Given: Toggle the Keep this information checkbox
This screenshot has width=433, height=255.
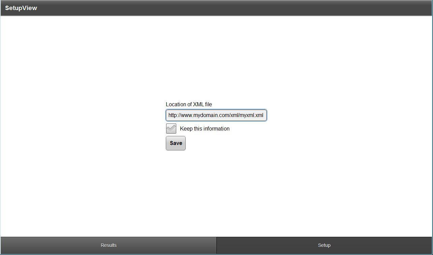Looking at the screenshot, I should point(171,129).
